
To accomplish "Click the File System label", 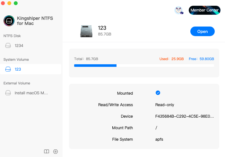I will (x=123, y=139).
